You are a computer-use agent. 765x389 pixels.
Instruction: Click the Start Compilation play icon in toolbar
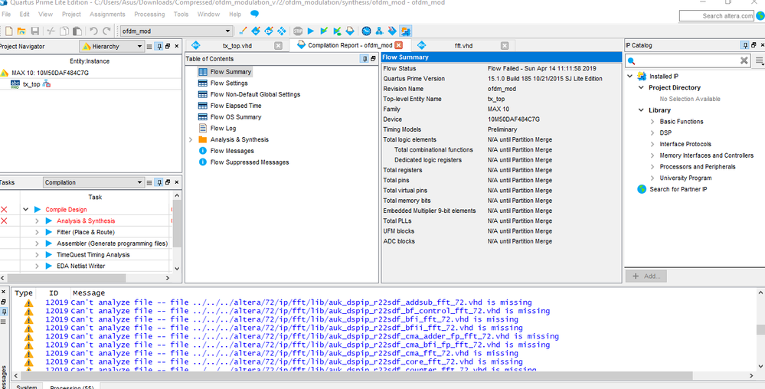click(x=311, y=31)
